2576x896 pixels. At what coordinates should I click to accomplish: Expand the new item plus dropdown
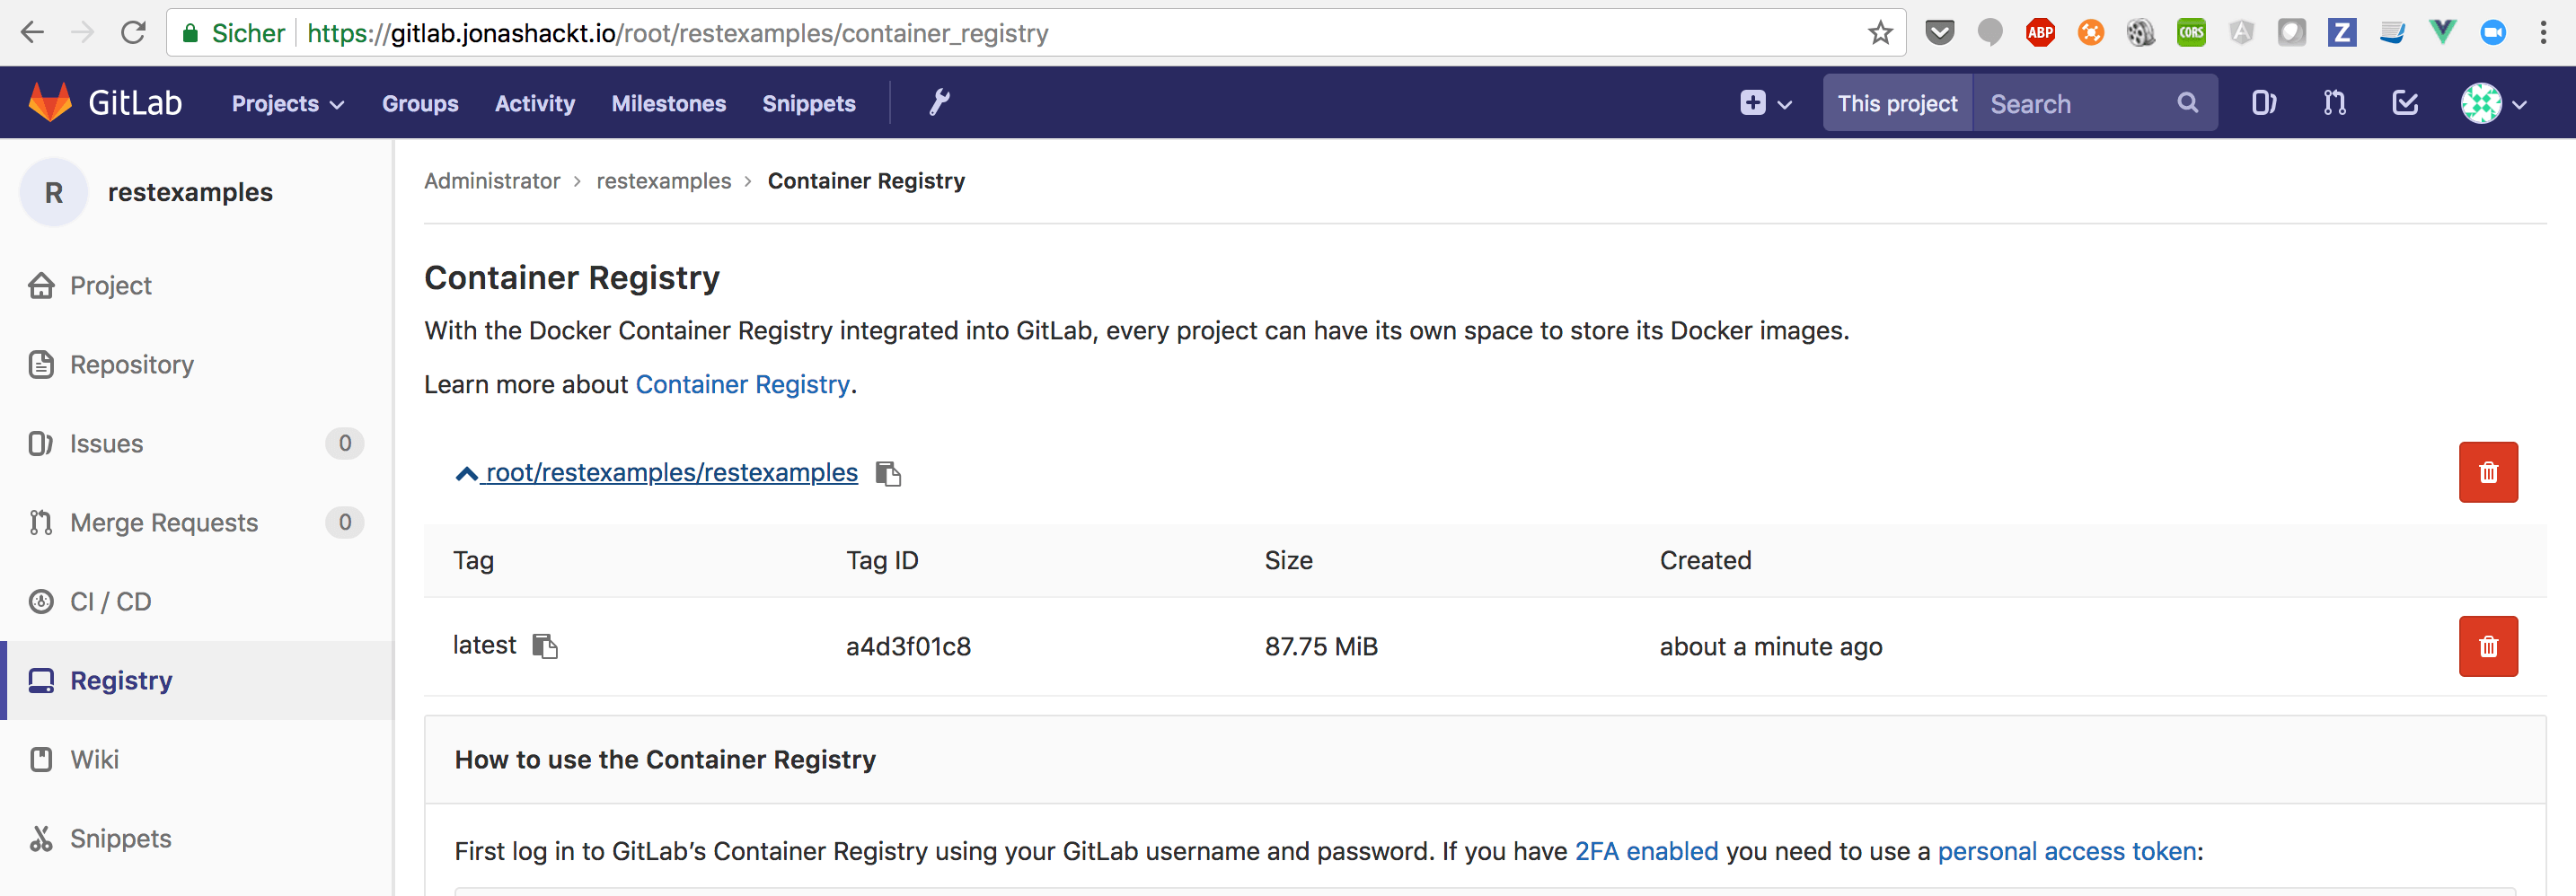tap(1765, 103)
